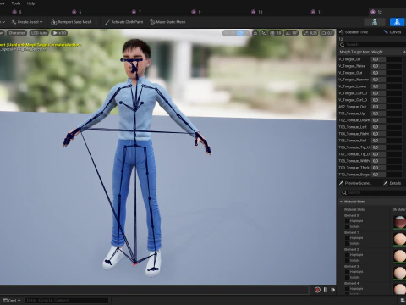Switch to the asset tab numbered 5
This screenshot has width=406, height=305.
tap(17, 12)
